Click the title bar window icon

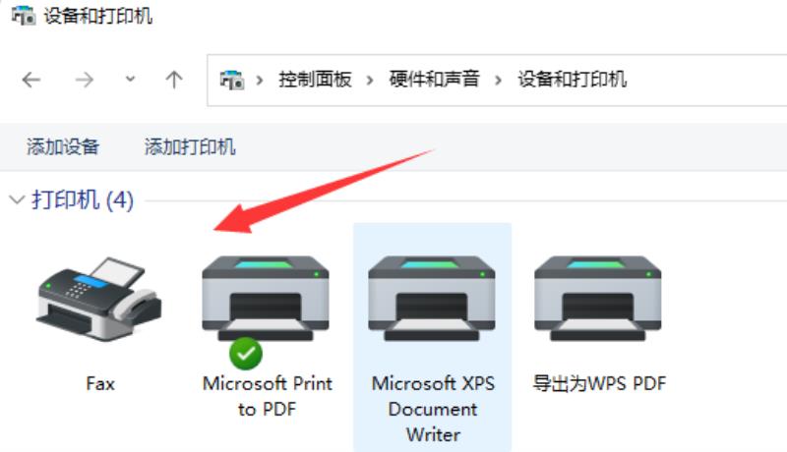pyautogui.click(x=24, y=16)
